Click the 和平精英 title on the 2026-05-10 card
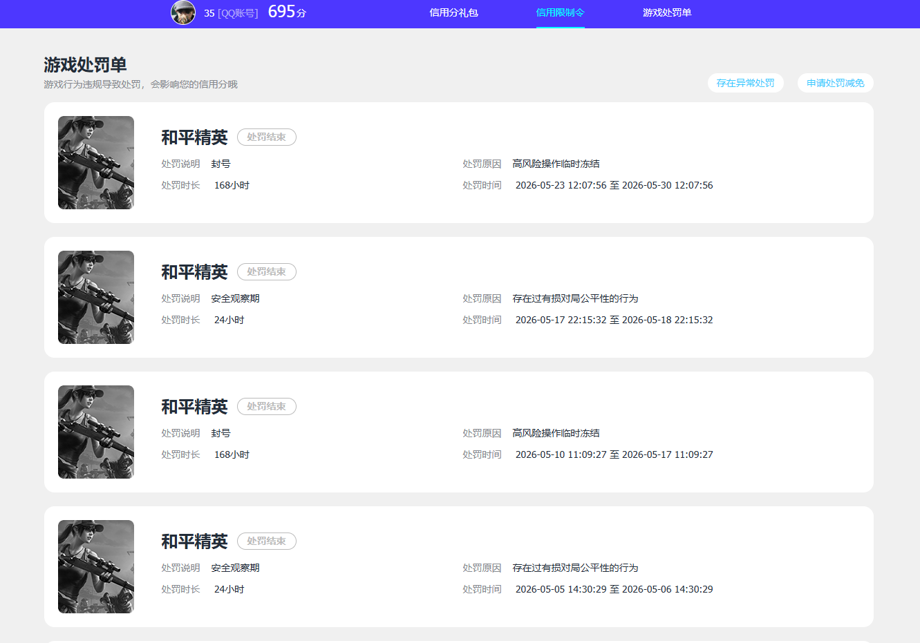This screenshot has width=920, height=643. (194, 407)
